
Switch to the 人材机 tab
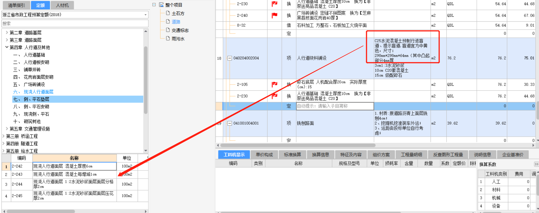[x=62, y=5]
